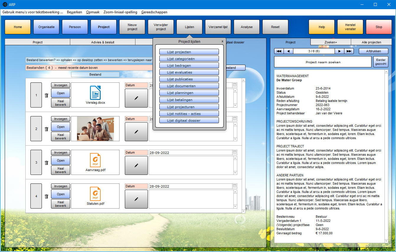Image resolution: width=396 pixels, height=252 pixels.
Task: Go to the last project record
Action: (x=349, y=51)
